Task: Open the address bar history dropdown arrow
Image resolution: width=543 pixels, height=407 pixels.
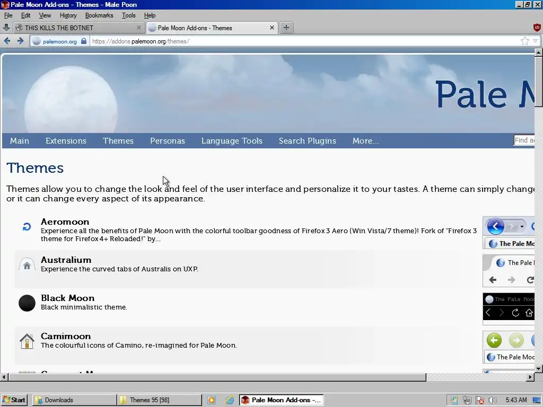Action: (536, 41)
